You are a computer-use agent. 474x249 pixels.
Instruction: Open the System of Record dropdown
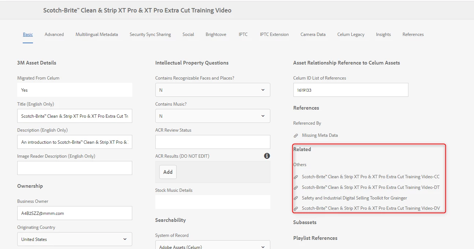[x=212, y=245]
